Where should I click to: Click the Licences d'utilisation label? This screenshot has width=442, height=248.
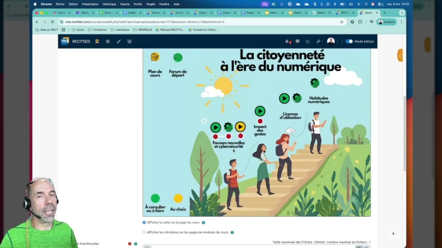[290, 116]
